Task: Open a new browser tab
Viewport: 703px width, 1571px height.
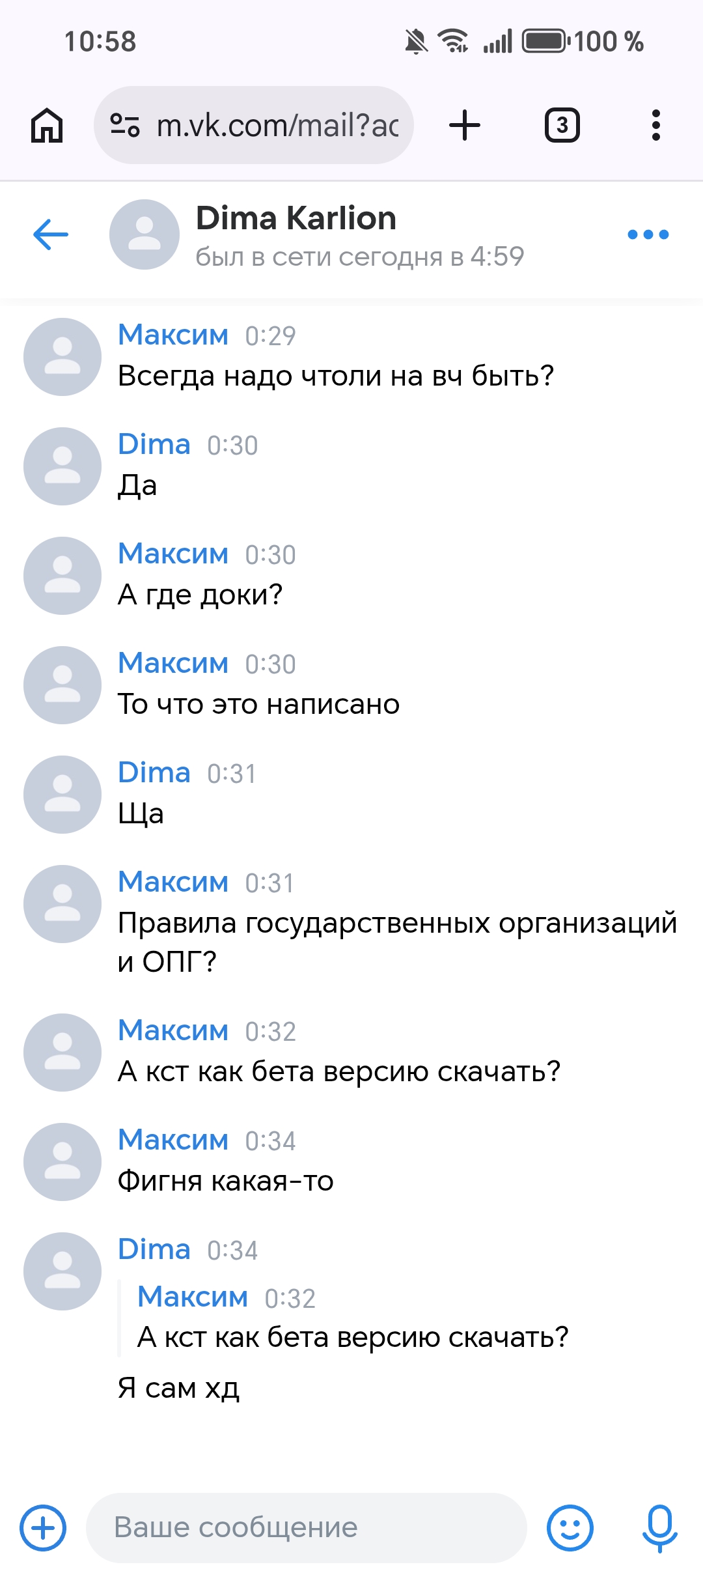Action: [x=465, y=125]
